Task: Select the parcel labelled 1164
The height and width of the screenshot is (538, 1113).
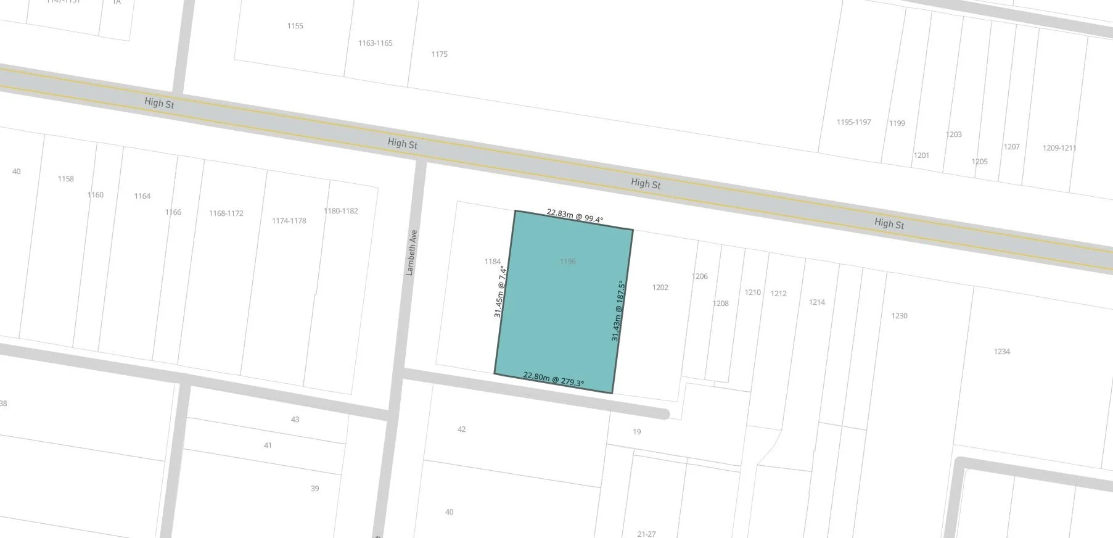Action: tap(142, 196)
